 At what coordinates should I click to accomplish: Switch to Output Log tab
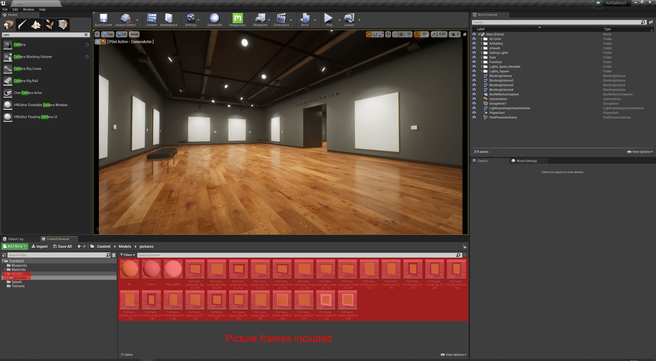[x=15, y=239]
